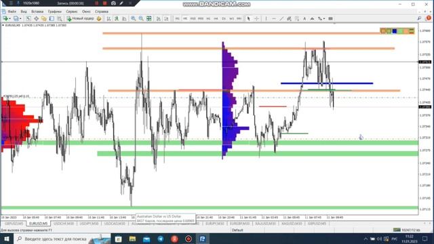434x244 pixels.
Task: Click the Tile Windows grid icon
Action: (149, 18)
